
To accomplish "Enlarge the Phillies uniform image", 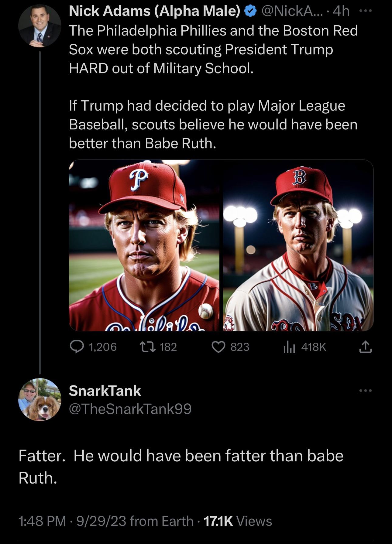I will tap(144, 245).
